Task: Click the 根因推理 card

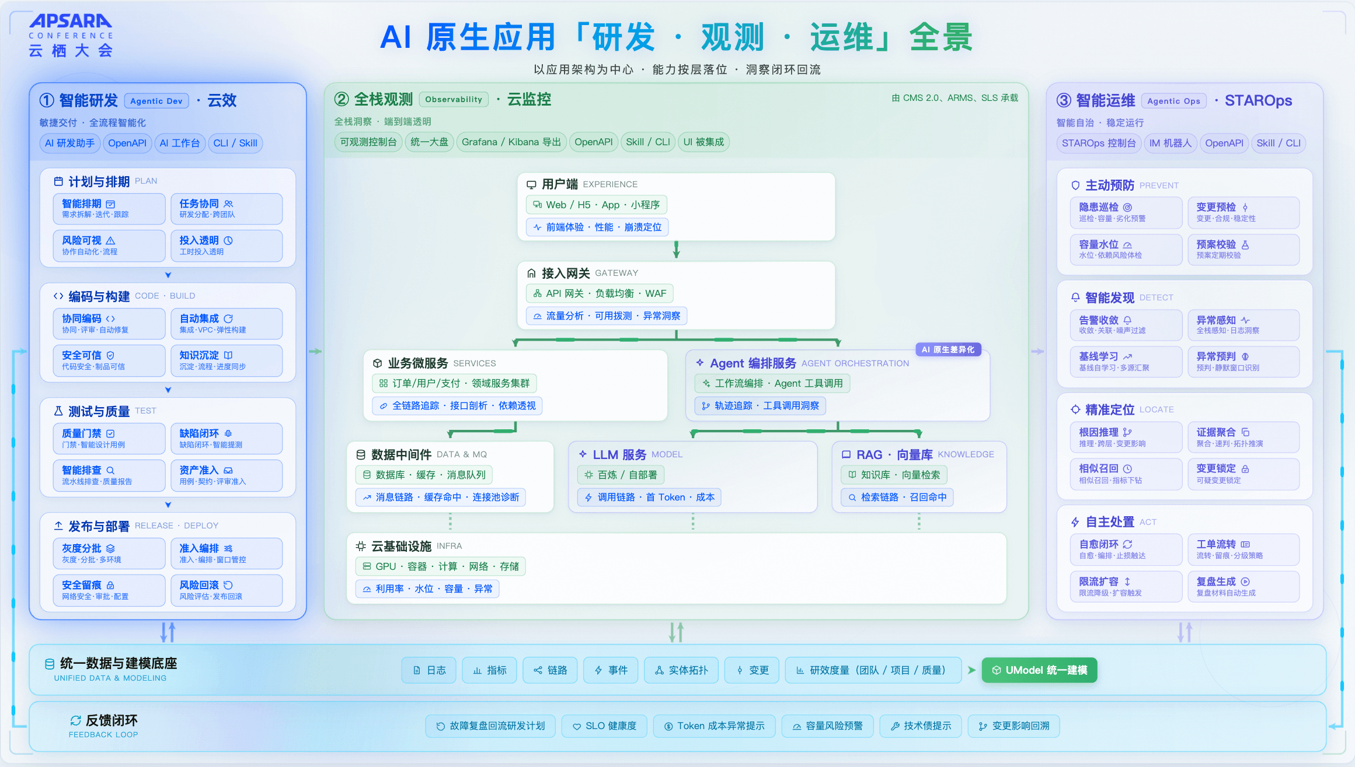Action: (1126, 437)
